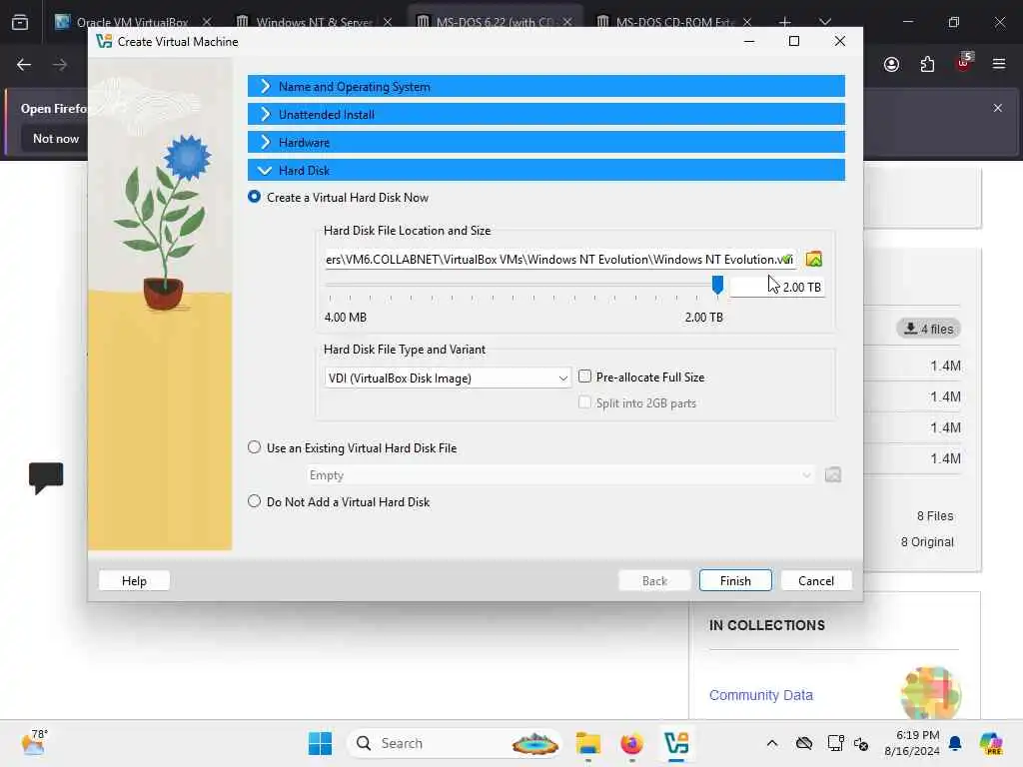
Task: Expand Name and Operating System section
Action: (546, 86)
